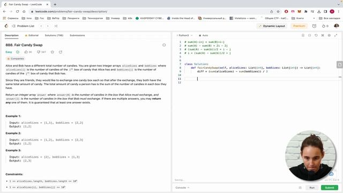Click the diff assignment on line 9
343x193 pixels.
point(232,71)
